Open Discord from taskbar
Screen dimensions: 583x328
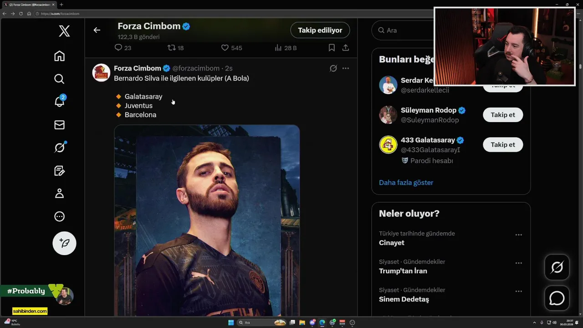[x=312, y=323]
